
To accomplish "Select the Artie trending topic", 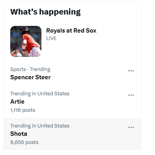I will (x=17, y=102).
